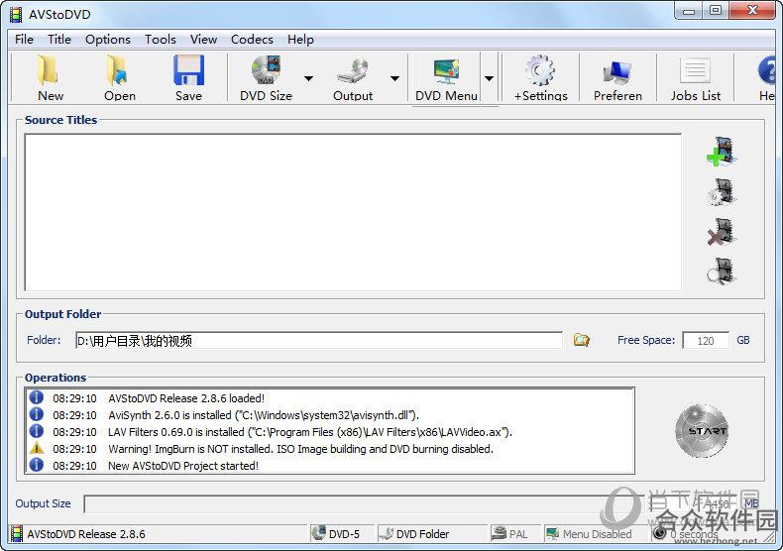Minimize the AVStoDVD window
The width and height of the screenshot is (783, 551).
point(689,11)
